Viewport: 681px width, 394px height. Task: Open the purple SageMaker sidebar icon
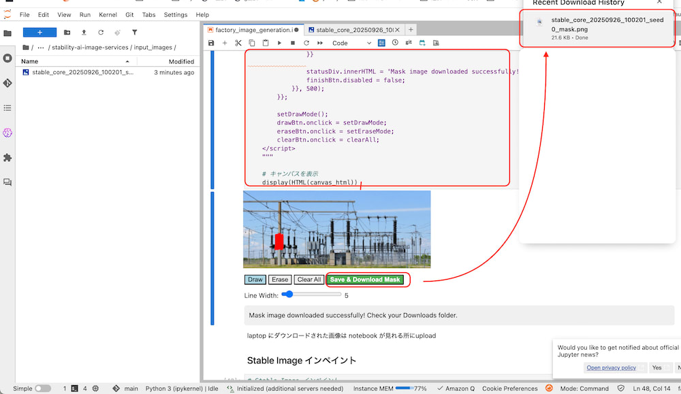[7, 133]
